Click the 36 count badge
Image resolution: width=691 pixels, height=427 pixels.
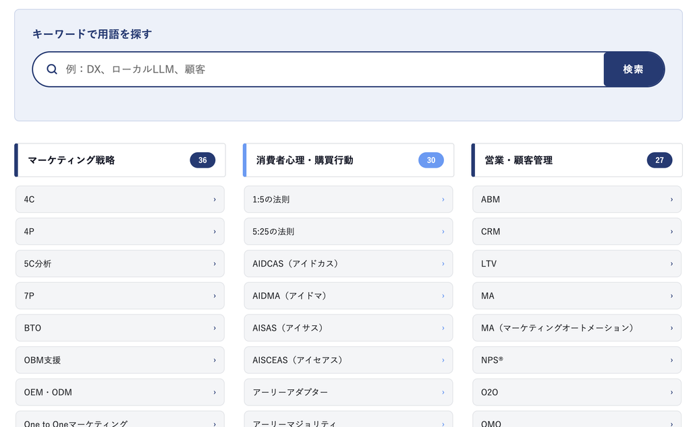pos(202,160)
